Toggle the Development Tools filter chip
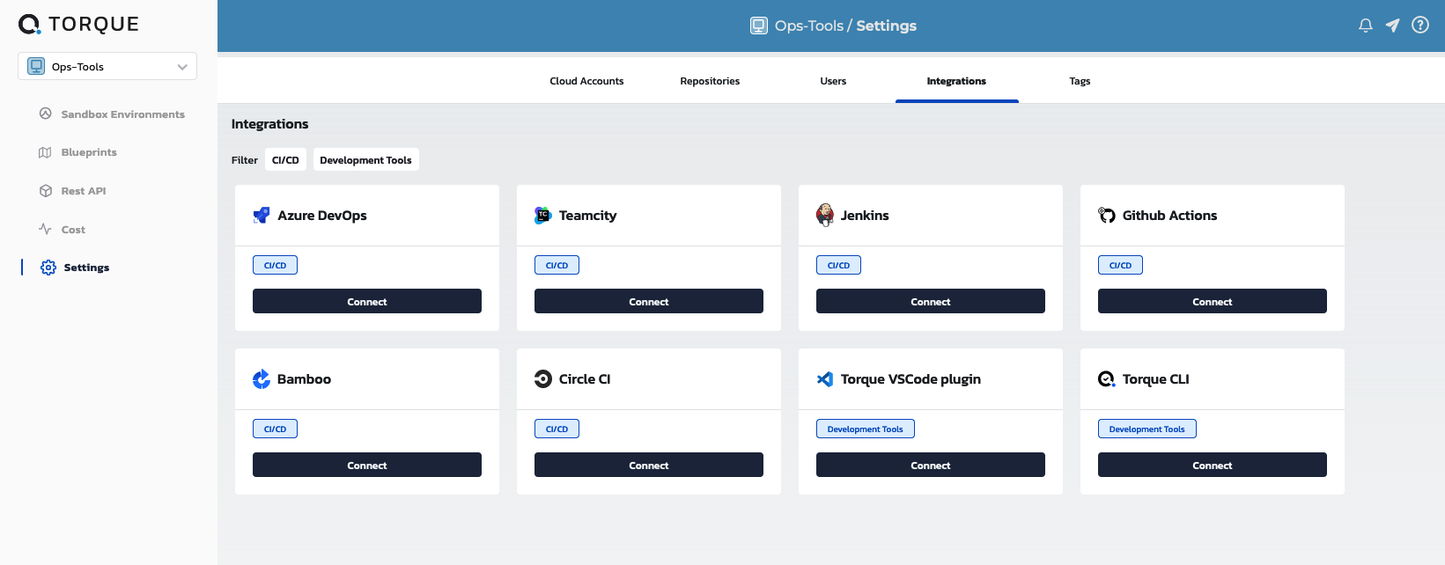The width and height of the screenshot is (1445, 565). 365,160
